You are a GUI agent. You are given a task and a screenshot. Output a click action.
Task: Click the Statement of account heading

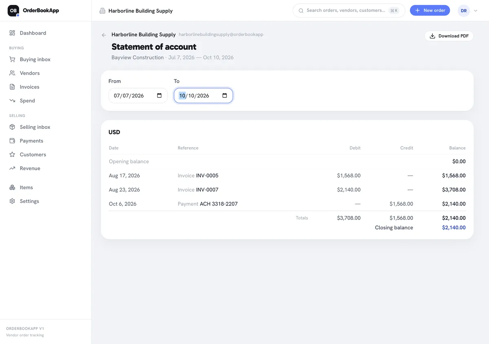[154, 47]
